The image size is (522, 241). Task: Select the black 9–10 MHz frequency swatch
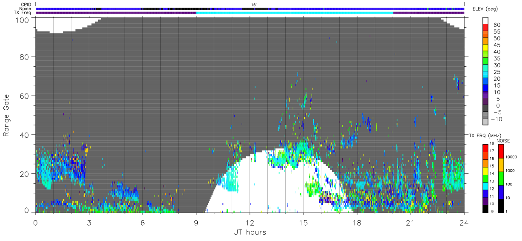point(485,208)
